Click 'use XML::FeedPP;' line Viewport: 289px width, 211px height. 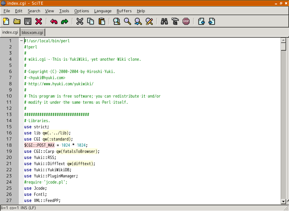click(x=42, y=201)
